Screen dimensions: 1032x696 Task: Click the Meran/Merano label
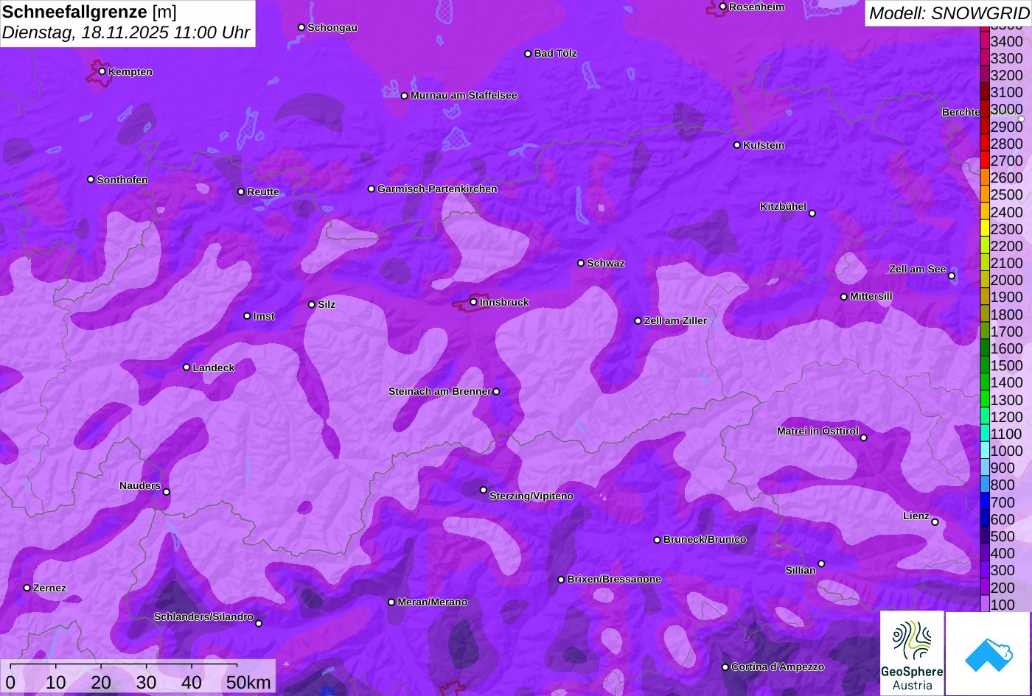point(433,602)
